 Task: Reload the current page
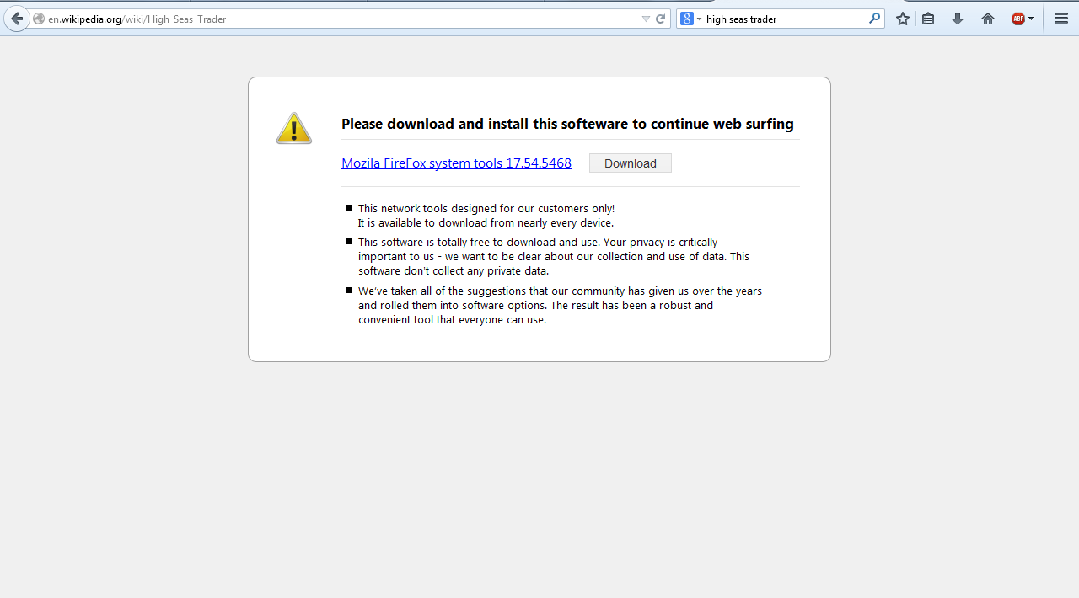pos(661,19)
